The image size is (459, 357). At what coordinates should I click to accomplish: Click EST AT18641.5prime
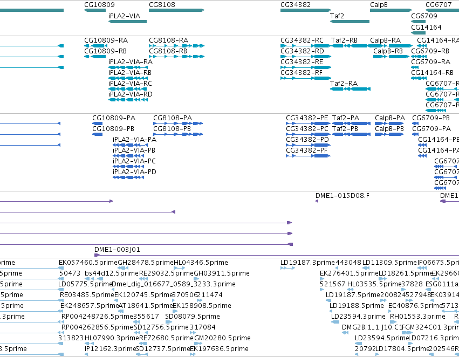(x=120, y=311)
